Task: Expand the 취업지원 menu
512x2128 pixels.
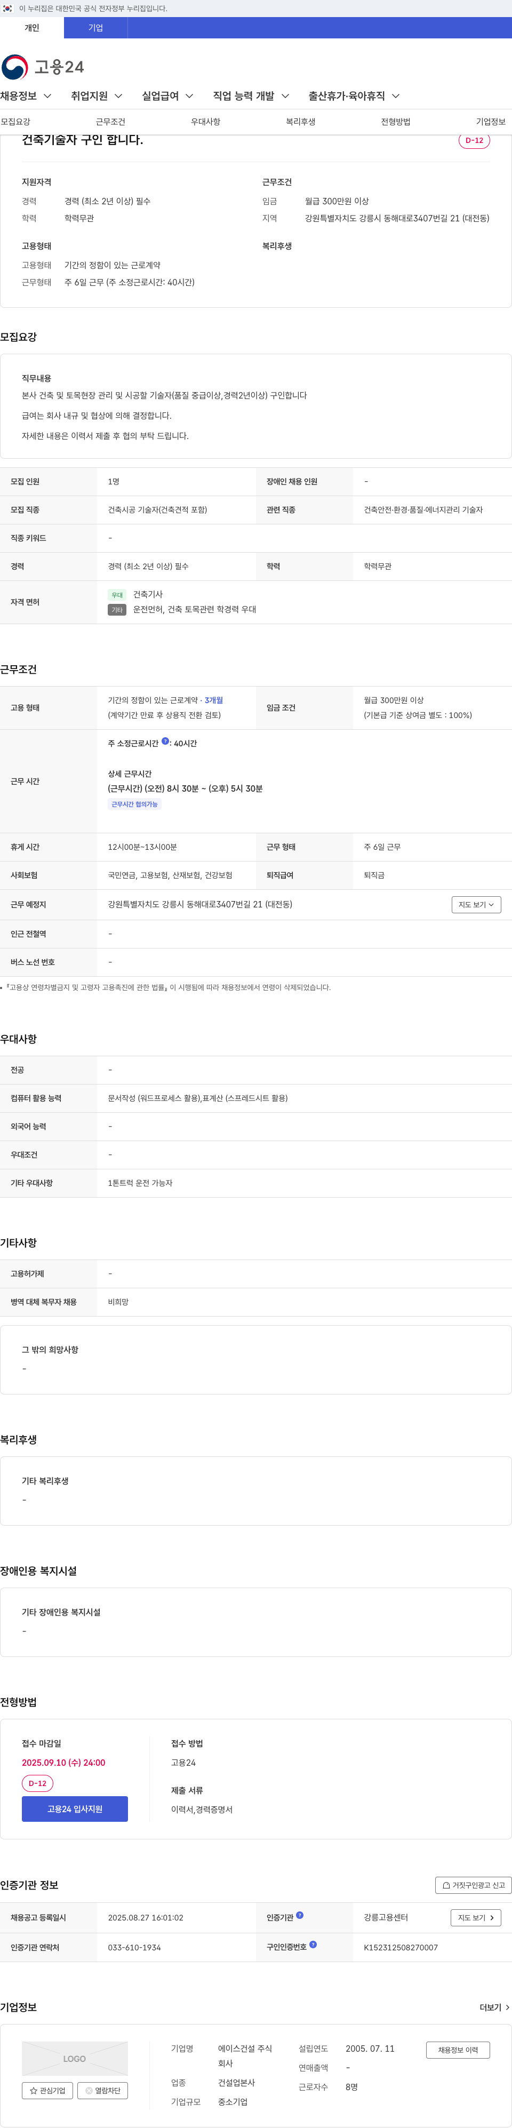Action: pyautogui.click(x=97, y=96)
